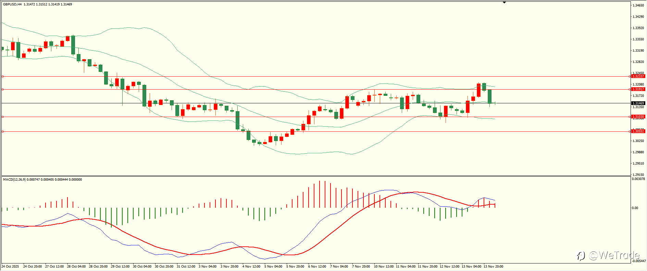The width and height of the screenshot is (647, 271).
Task: Click the 1.30250 price axis label
Action: [x=638, y=141]
